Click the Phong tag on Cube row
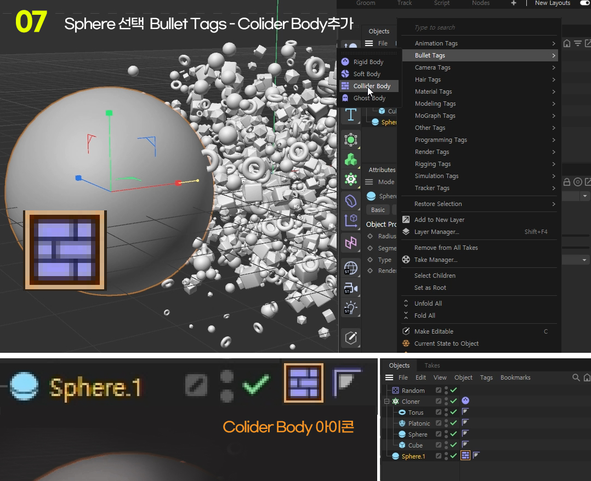The height and width of the screenshot is (481, 591). click(x=465, y=444)
